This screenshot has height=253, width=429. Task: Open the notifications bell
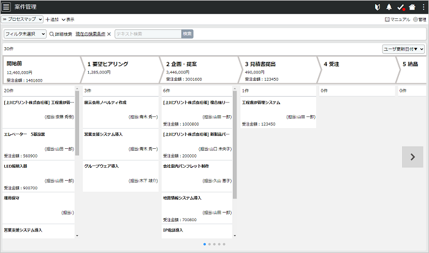(x=389, y=7)
